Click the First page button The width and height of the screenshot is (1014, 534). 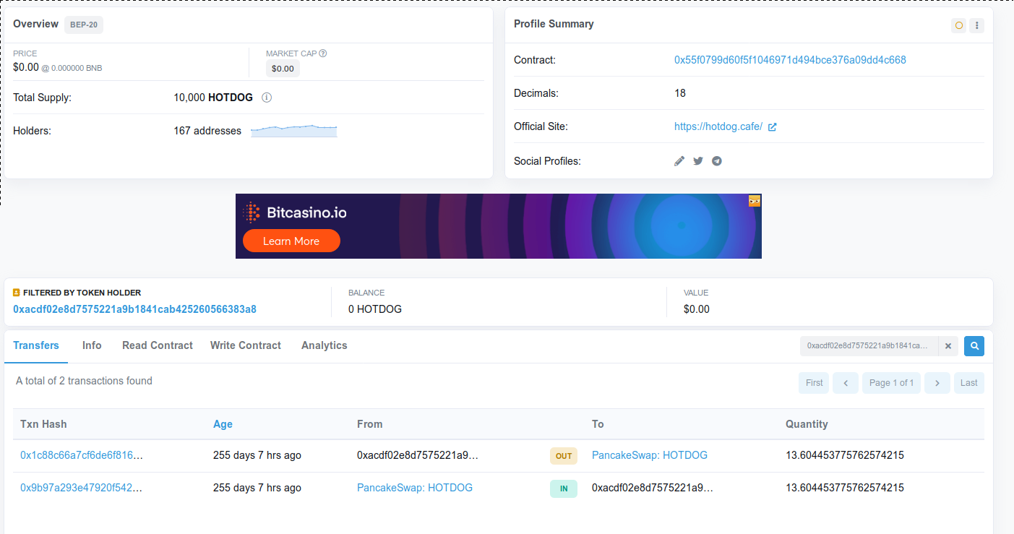coord(814,383)
